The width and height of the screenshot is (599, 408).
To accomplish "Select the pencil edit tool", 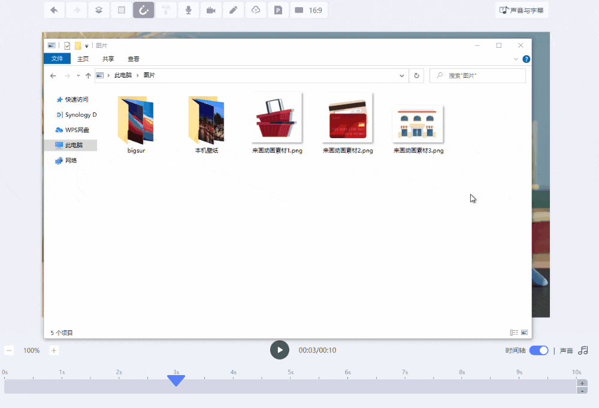I will [234, 10].
